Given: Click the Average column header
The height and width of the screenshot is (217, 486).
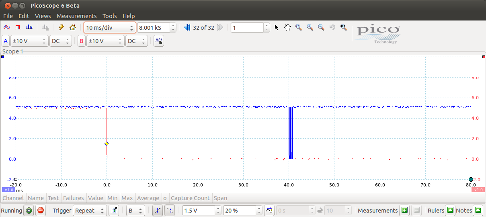Looking at the screenshot, I should click(148, 198).
